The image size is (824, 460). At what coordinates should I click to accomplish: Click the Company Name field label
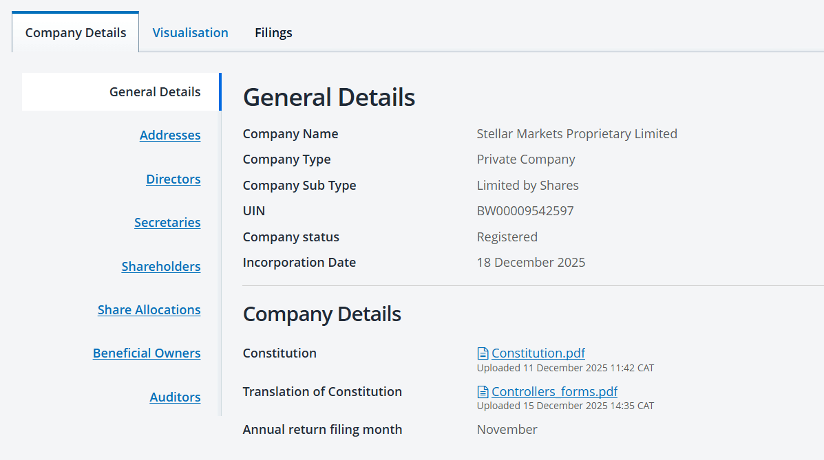point(290,134)
